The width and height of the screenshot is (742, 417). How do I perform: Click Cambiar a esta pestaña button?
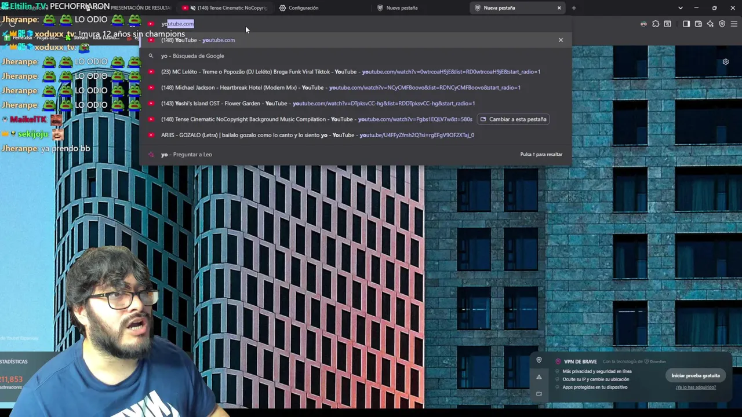point(514,119)
